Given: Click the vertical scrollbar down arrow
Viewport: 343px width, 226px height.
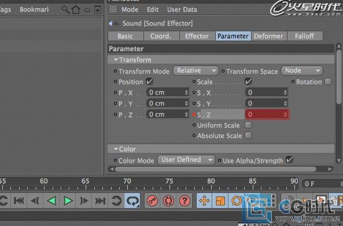Looking at the screenshot, I should coord(339,161).
